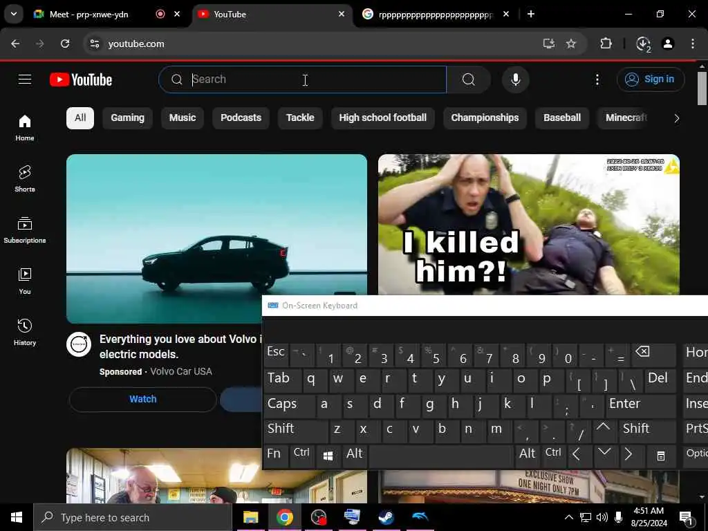The height and width of the screenshot is (531, 708).
Task: Open Chrome extensions puzzle icon
Action: pos(606,44)
